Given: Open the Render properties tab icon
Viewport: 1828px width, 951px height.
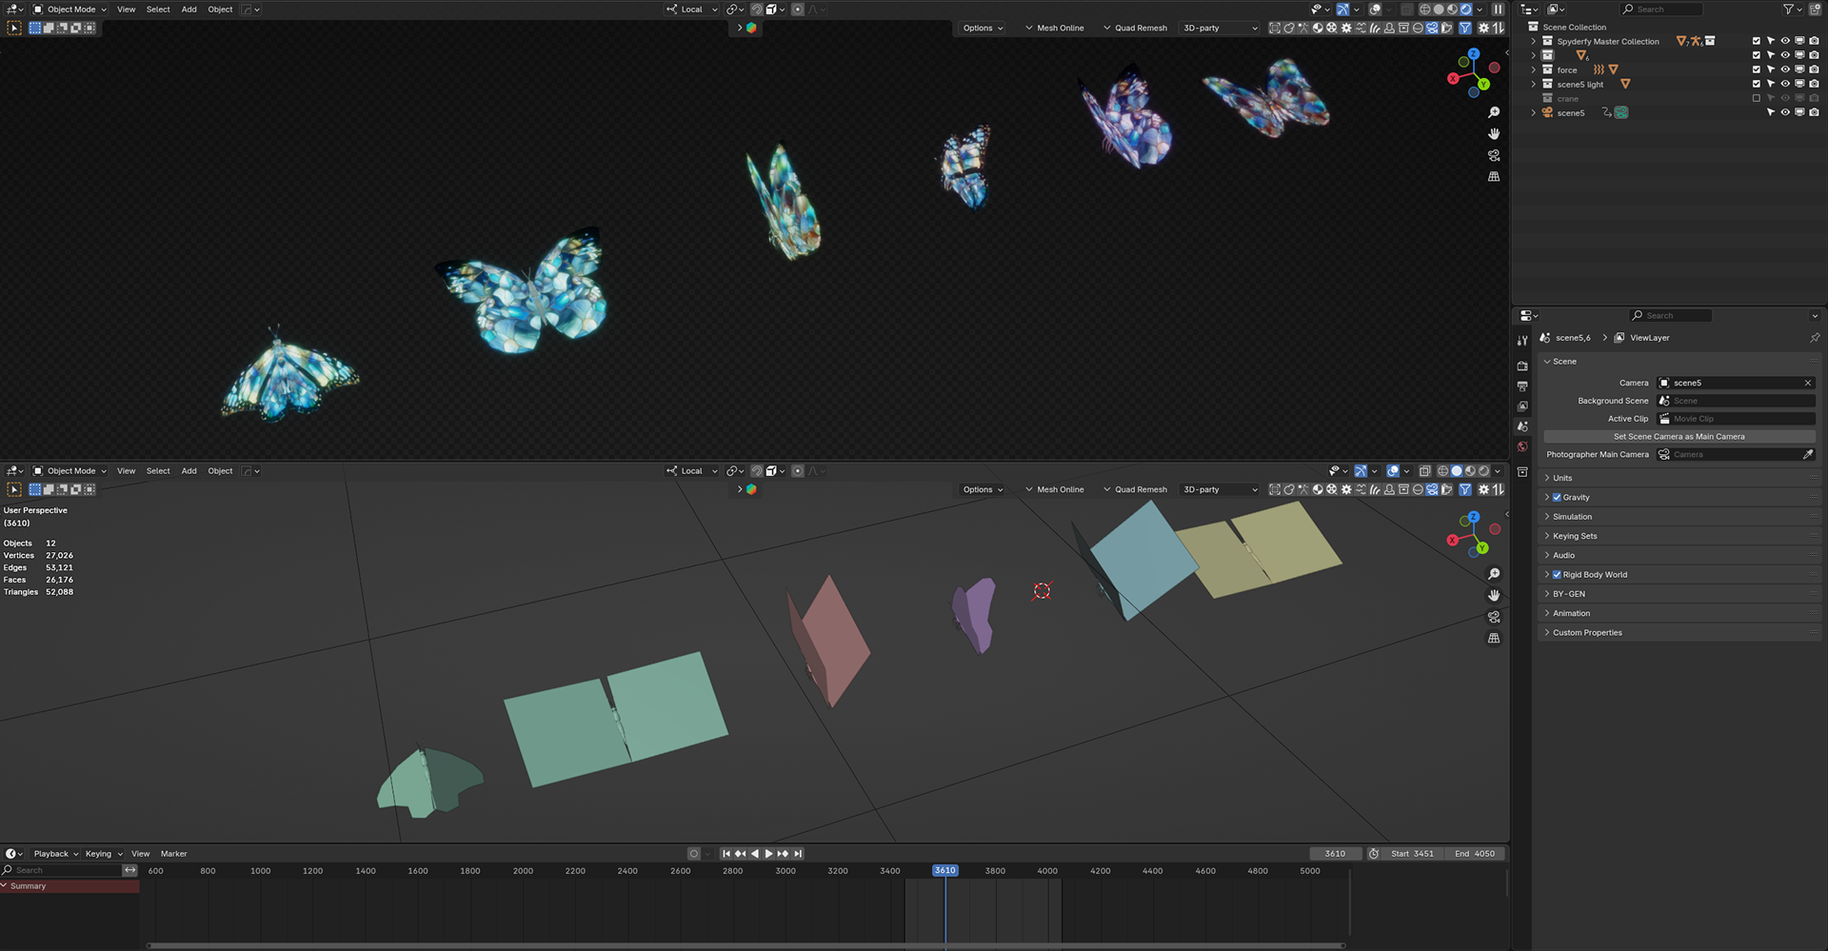Looking at the screenshot, I should coord(1522,366).
